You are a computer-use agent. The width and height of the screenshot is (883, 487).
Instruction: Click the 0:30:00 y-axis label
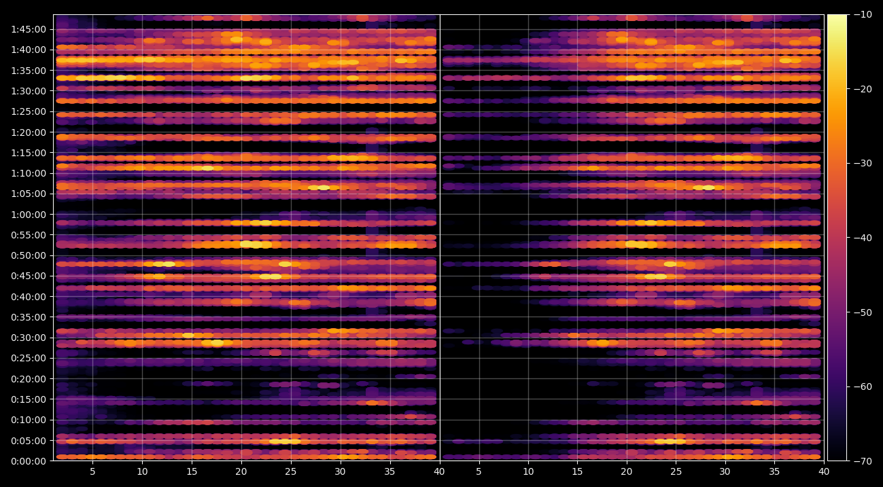[x=29, y=338]
